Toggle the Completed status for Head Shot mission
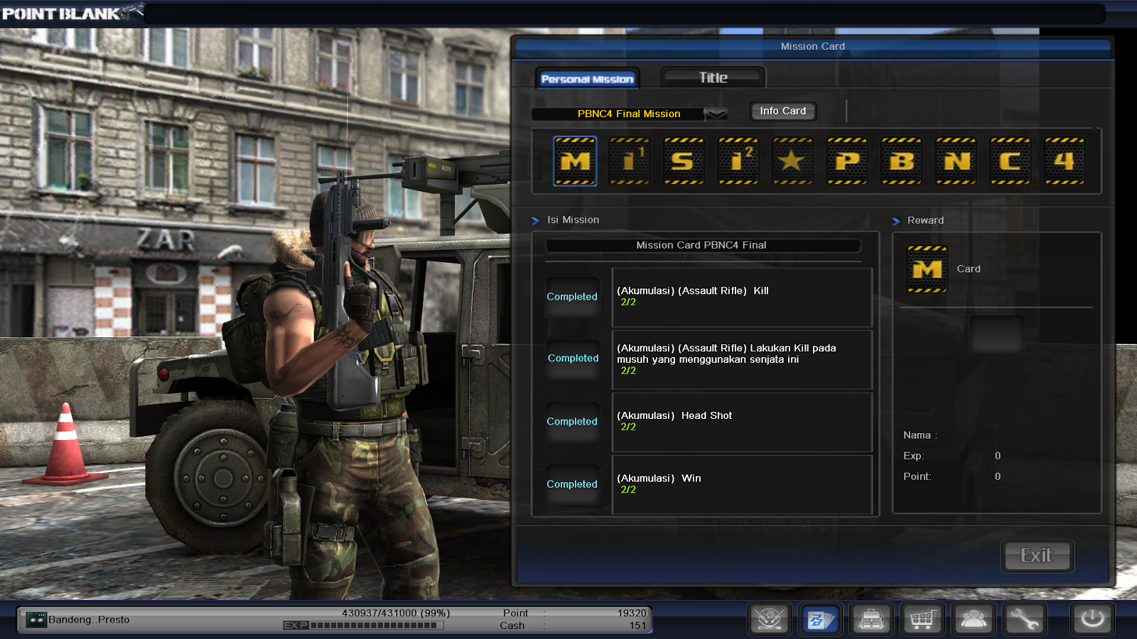Screen dimensions: 1137x639 572,421
